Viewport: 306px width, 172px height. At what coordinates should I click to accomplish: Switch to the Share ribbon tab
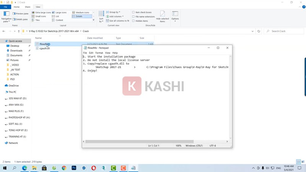(x=28, y=7)
